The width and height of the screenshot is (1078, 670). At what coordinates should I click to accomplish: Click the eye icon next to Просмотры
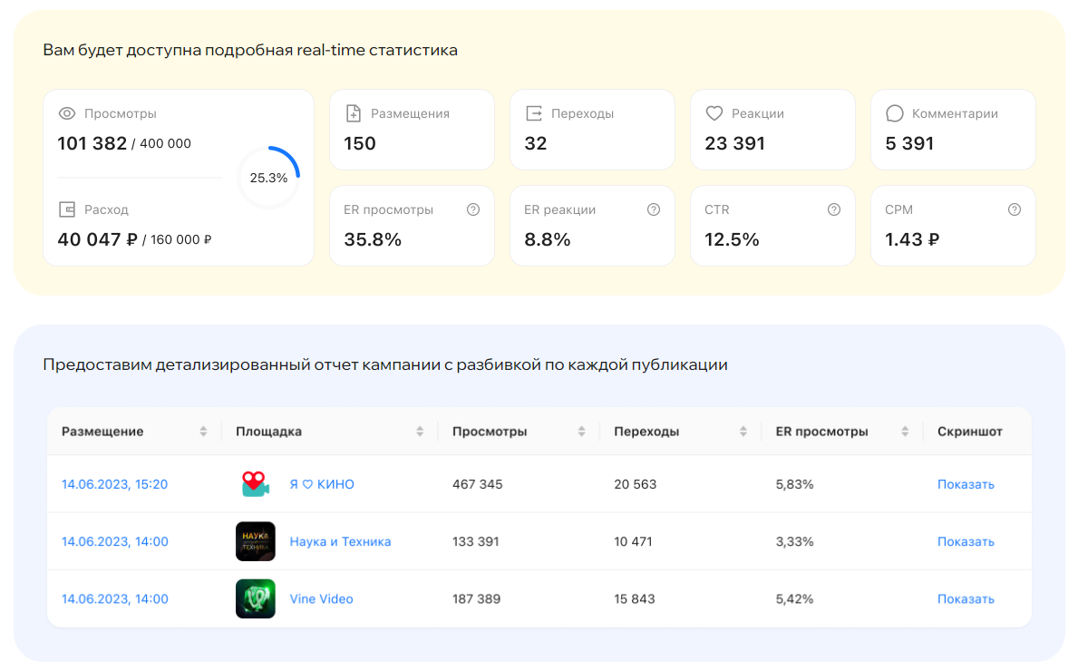coord(67,113)
